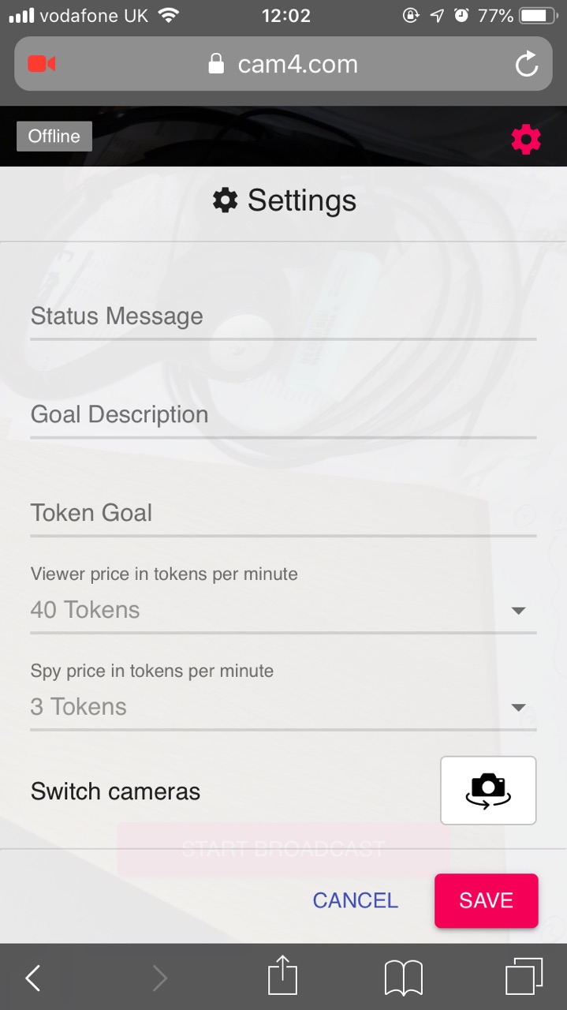
Task: Click the SAVE button
Action: pyautogui.click(x=486, y=900)
